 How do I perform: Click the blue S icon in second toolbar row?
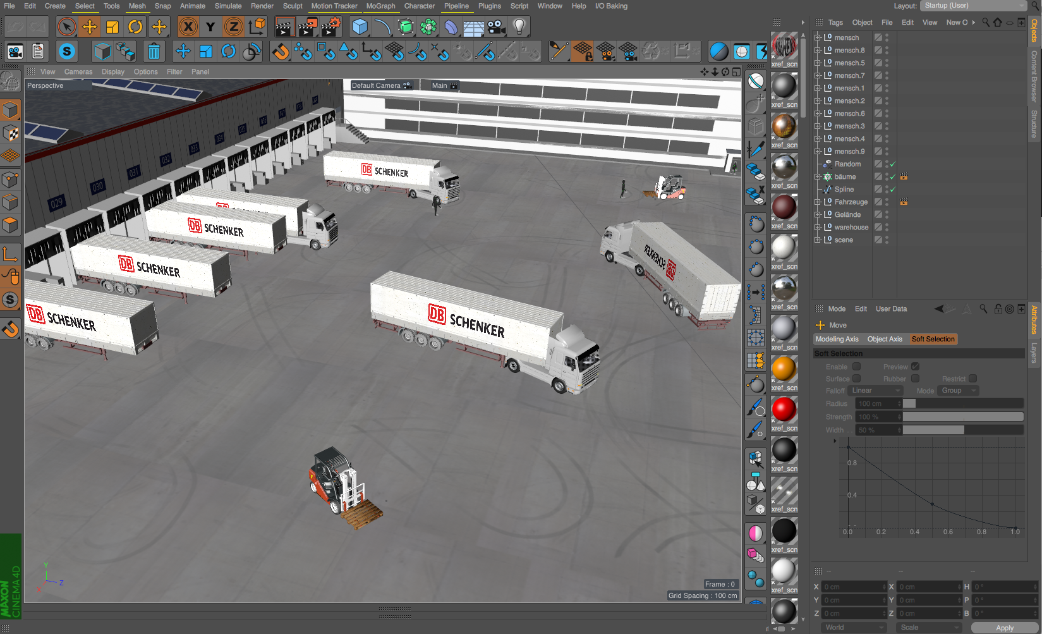click(x=66, y=51)
